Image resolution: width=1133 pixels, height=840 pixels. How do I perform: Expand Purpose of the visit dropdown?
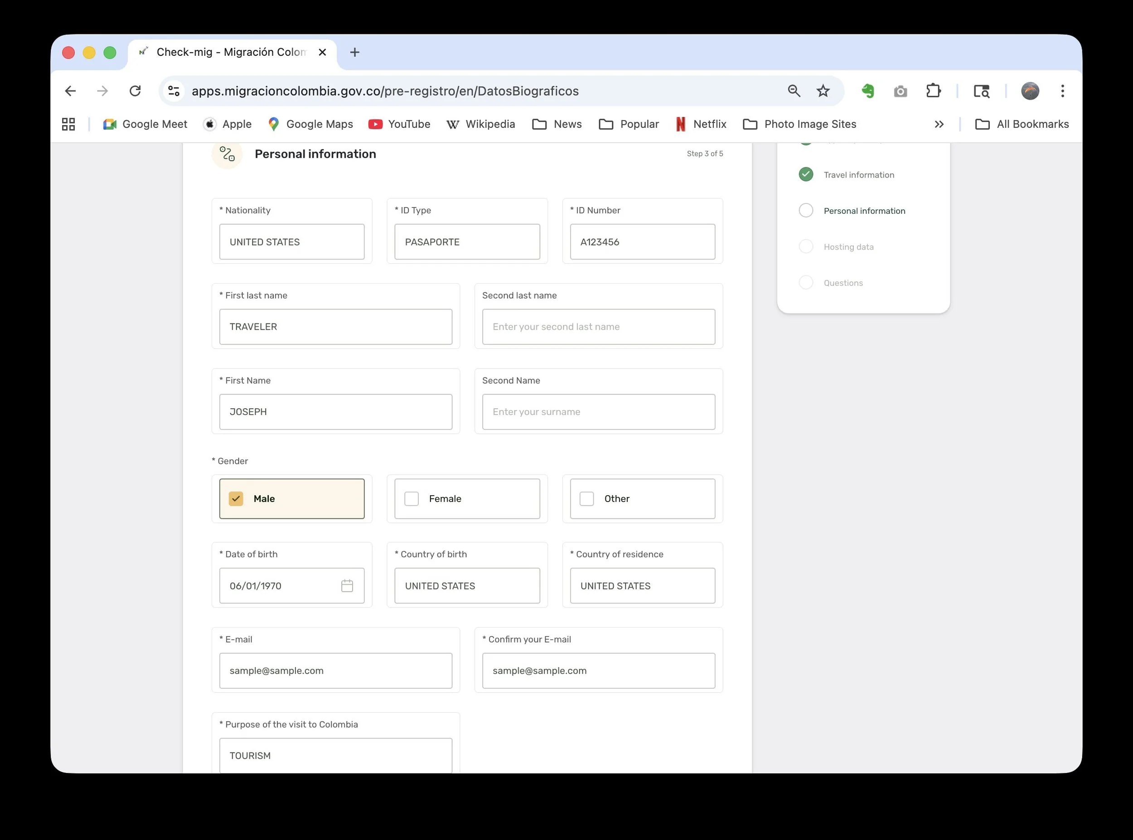pyautogui.click(x=335, y=756)
